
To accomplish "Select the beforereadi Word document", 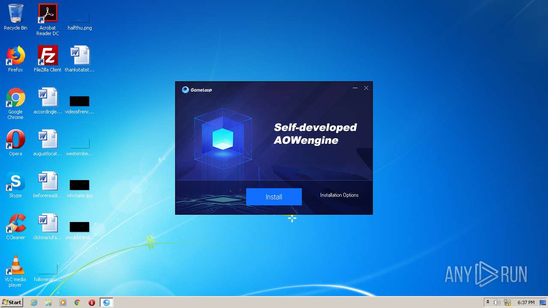I will point(48,185).
